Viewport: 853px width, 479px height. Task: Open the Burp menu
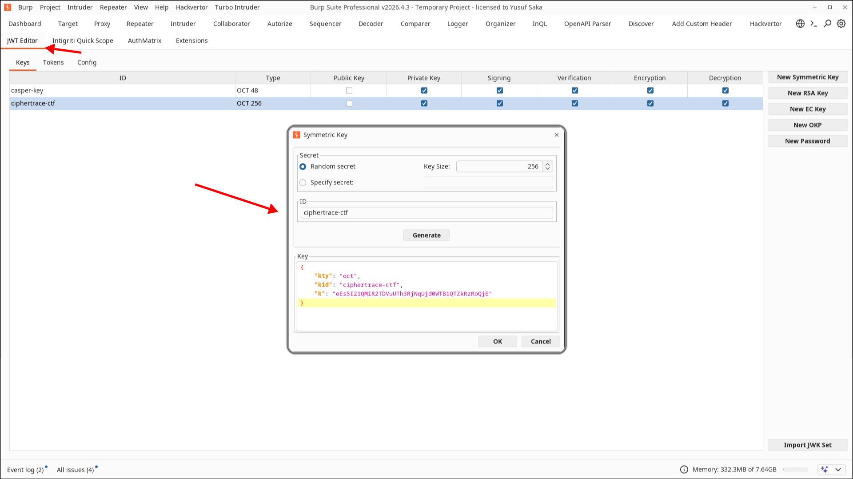[x=25, y=7]
